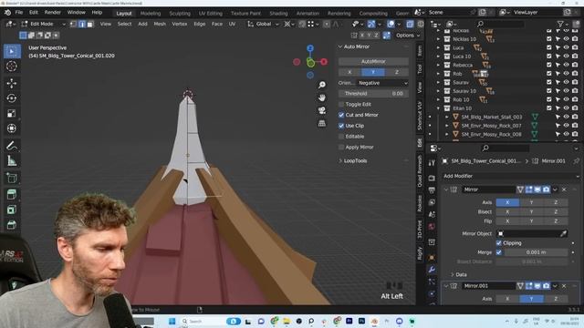Select the Select Box tool
The width and height of the screenshot is (584, 328).
12,51
